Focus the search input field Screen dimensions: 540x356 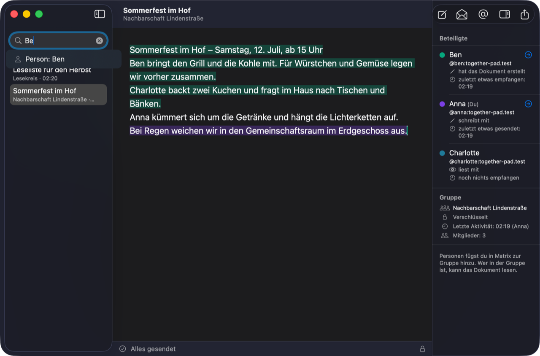59,40
